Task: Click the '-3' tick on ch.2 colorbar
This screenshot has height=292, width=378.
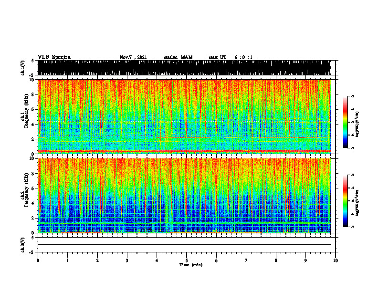Action: tap(352, 175)
